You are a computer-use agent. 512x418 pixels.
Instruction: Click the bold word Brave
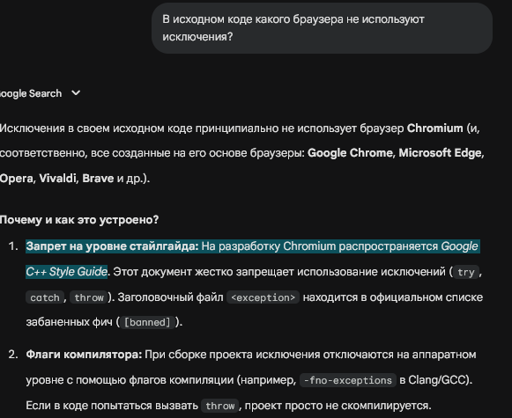point(98,179)
